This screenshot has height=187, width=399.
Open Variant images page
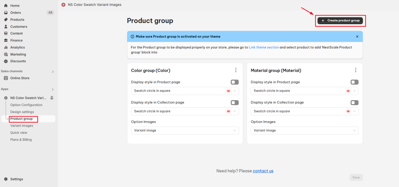(x=22, y=126)
